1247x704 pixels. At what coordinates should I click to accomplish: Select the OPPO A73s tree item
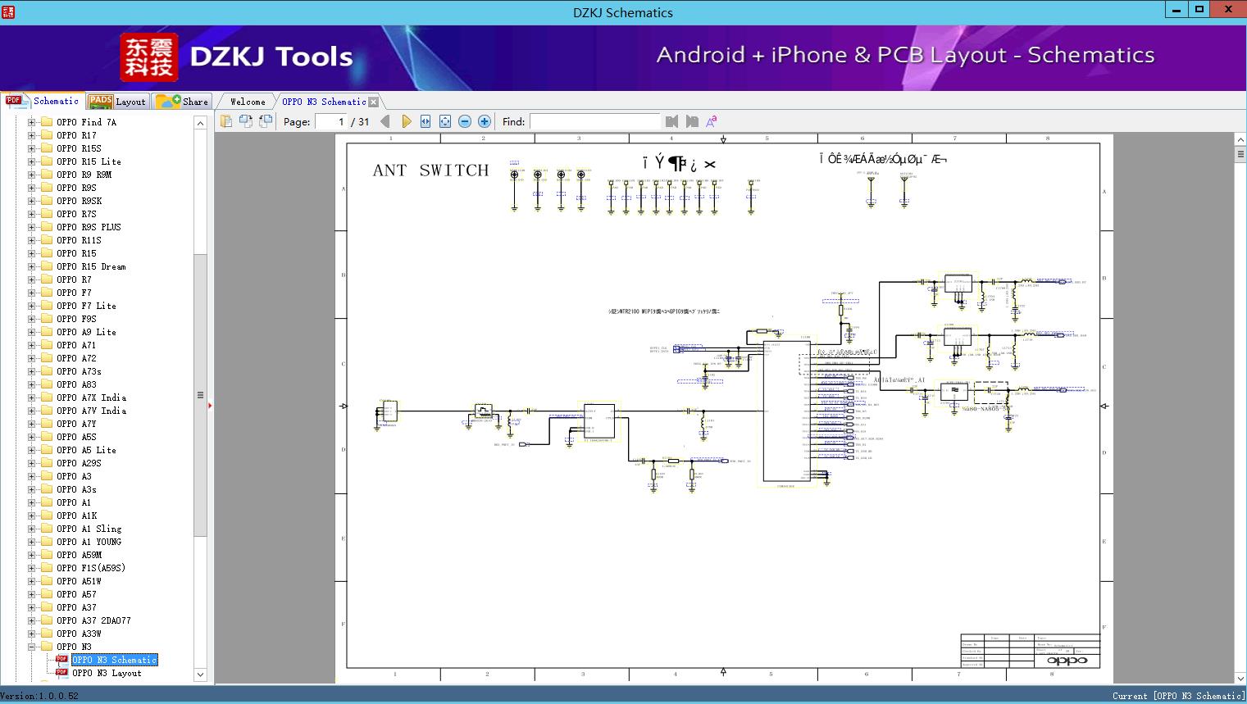[x=79, y=371]
